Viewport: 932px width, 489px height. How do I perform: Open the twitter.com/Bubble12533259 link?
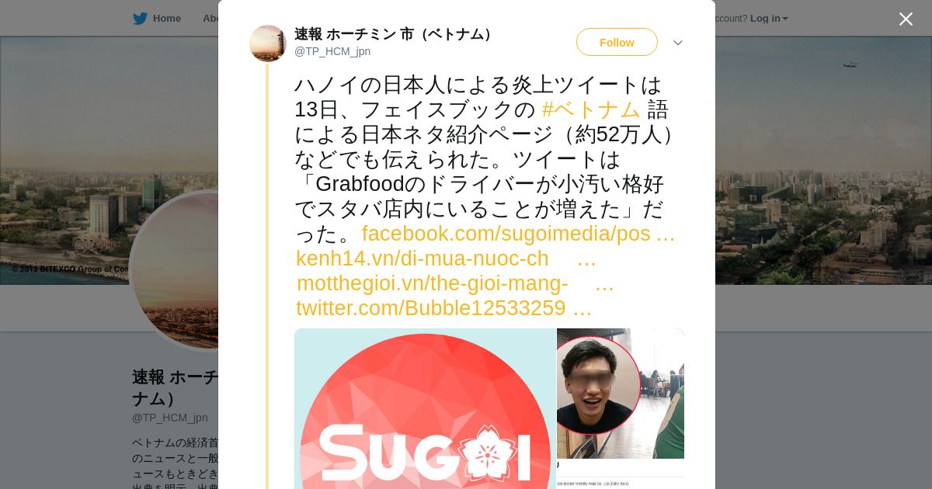coord(443,308)
